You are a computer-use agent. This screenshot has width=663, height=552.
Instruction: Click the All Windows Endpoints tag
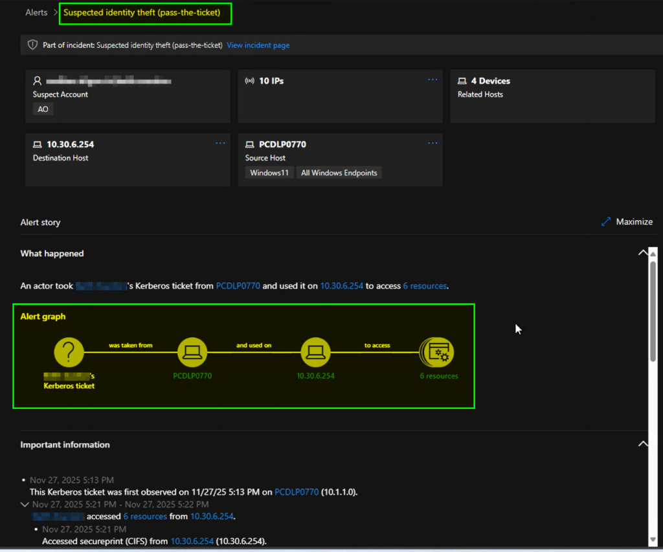pyautogui.click(x=339, y=173)
